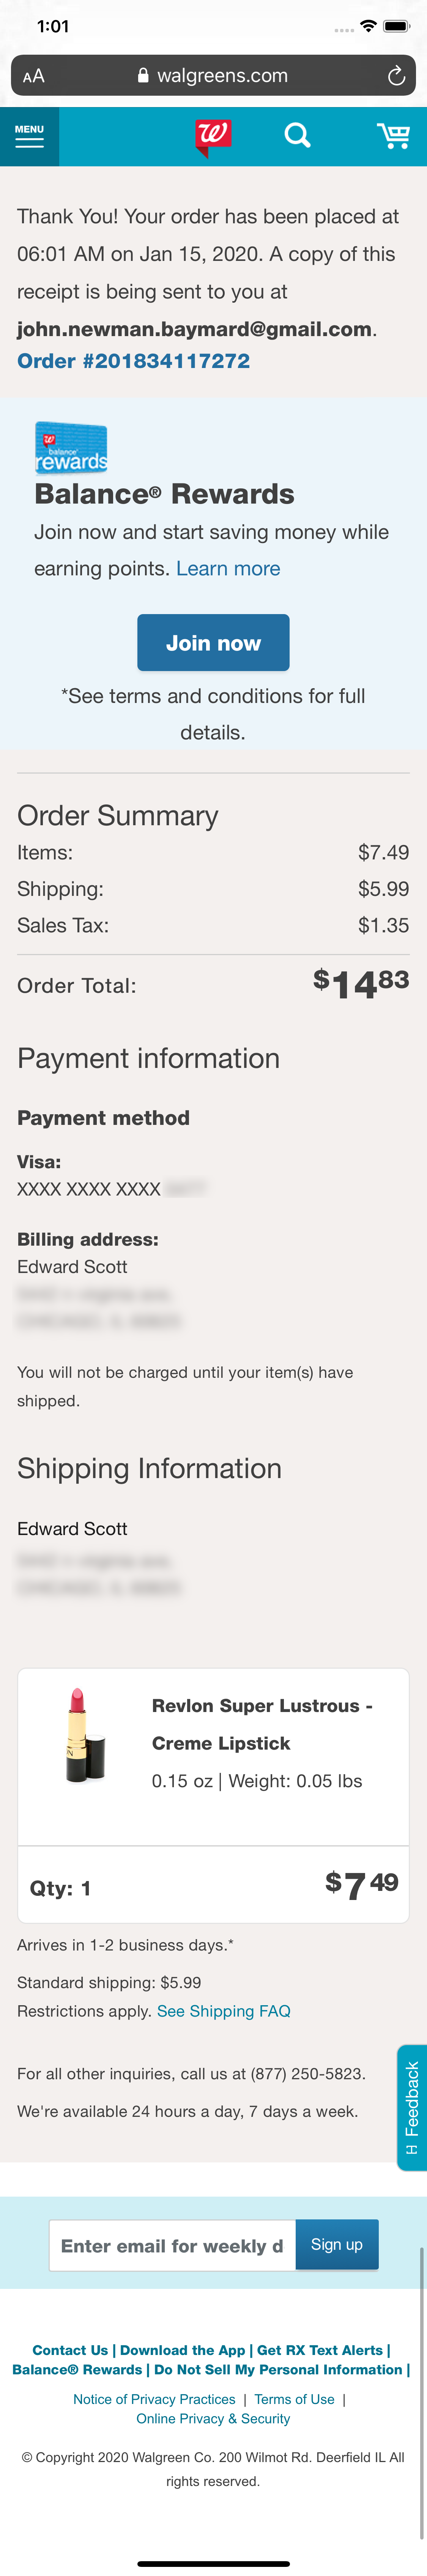Screen dimensions: 427x2576
Task: Open the Learn more link
Action: point(228,569)
